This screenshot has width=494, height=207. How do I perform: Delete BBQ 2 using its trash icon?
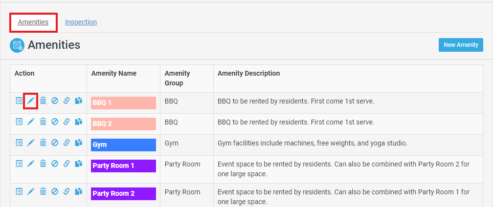pyautogui.click(x=43, y=122)
